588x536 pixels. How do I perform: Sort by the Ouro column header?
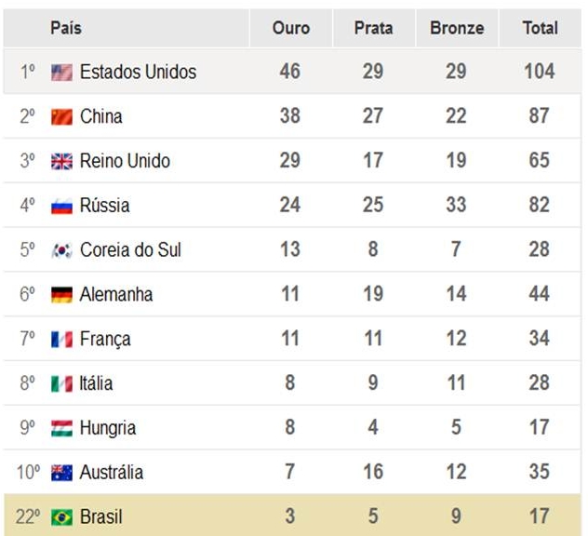(x=291, y=28)
